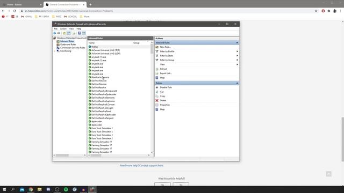Click New Rule... in Actions pane

click(x=165, y=47)
